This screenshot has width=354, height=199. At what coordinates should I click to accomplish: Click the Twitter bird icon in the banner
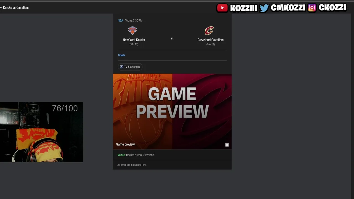pyautogui.click(x=264, y=8)
